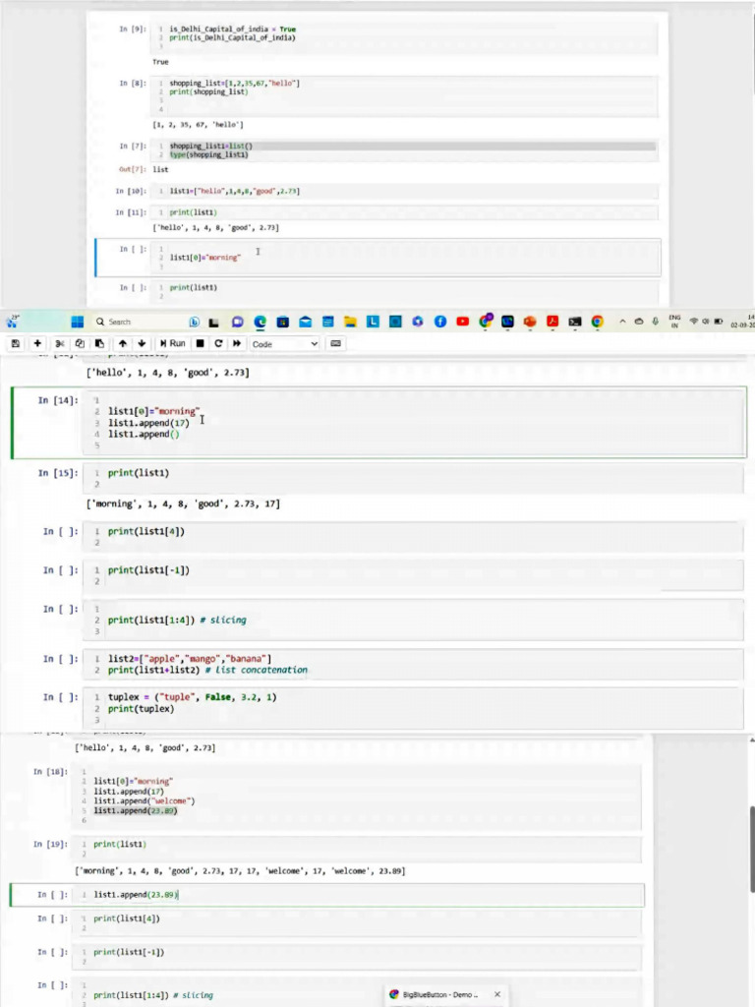
Task: Open ENG IN language switcher
Action: 674,322
